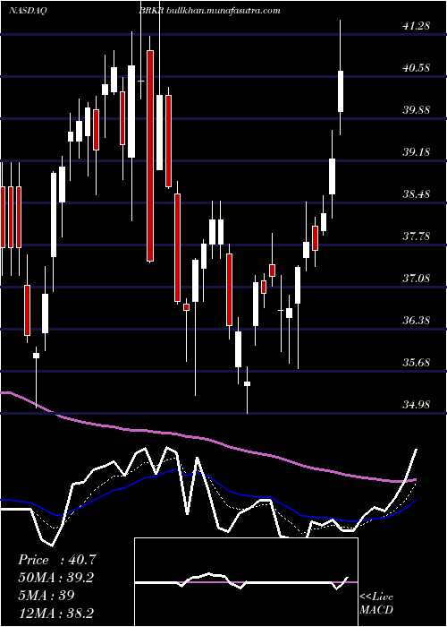Click the 35.68 price axis label
This screenshot has height=627, width=447.
click(x=416, y=363)
